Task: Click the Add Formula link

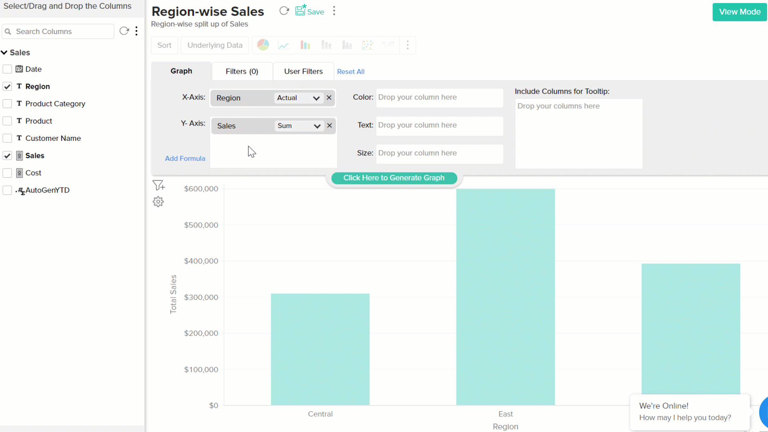Action: pos(185,158)
